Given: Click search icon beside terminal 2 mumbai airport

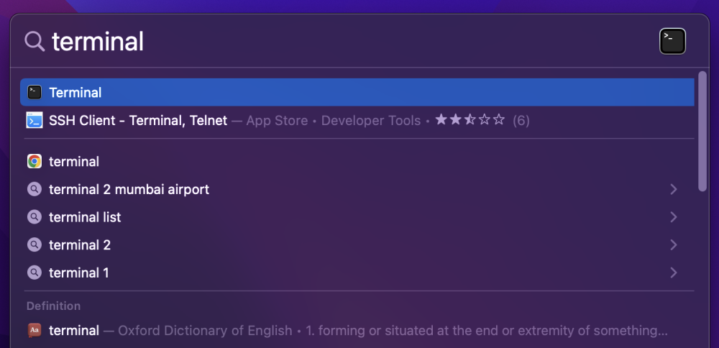Looking at the screenshot, I should coord(35,190).
